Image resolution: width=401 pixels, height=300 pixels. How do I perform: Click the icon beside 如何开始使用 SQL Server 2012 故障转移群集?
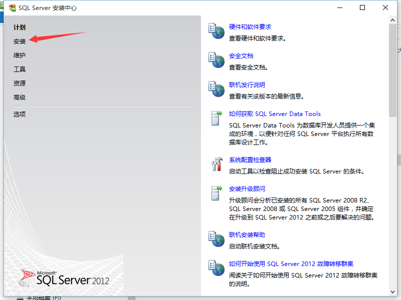(217, 268)
